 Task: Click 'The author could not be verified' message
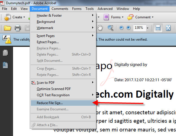tap(123, 40)
